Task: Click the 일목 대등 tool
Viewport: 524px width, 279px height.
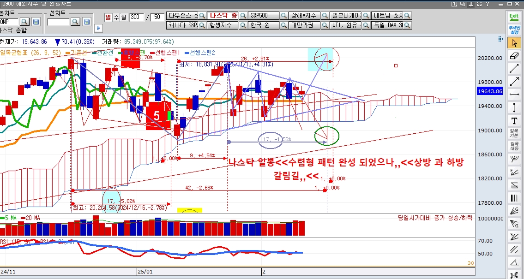Action: [514, 146]
